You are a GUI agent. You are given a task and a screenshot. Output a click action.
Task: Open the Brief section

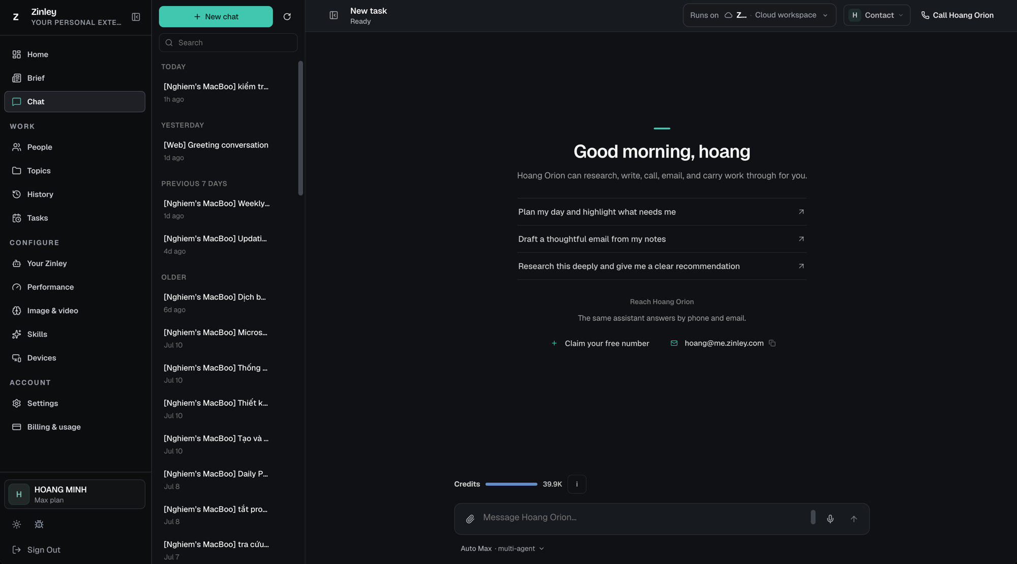75,78
